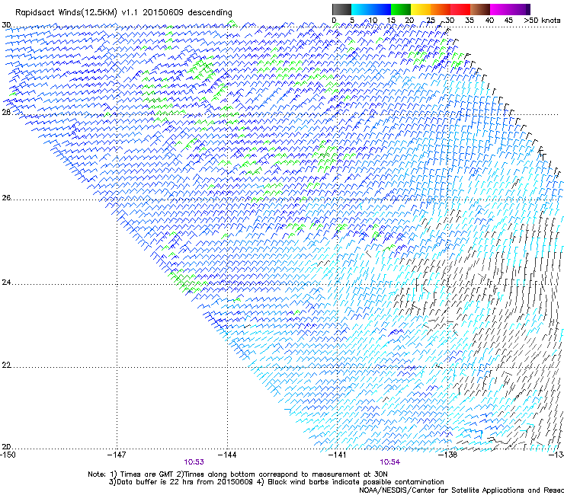
Task: Click the green 15-20 knots legend swatch
Action: (400, 9)
